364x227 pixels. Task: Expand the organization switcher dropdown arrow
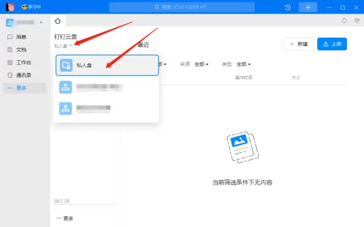(41, 22)
